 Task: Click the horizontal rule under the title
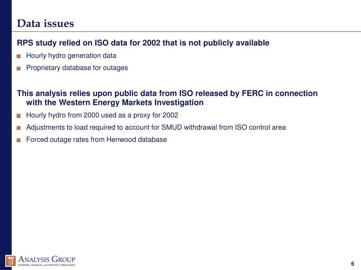coord(186,31)
